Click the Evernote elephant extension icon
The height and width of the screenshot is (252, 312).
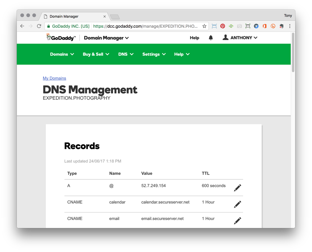point(281,26)
